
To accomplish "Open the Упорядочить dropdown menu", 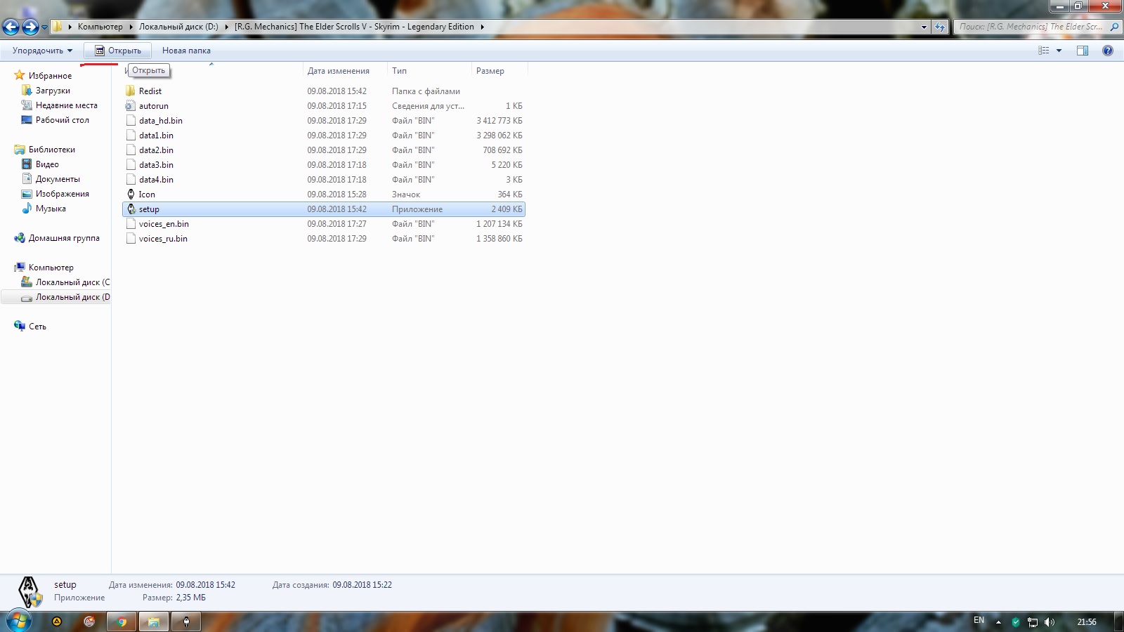I will coord(42,51).
